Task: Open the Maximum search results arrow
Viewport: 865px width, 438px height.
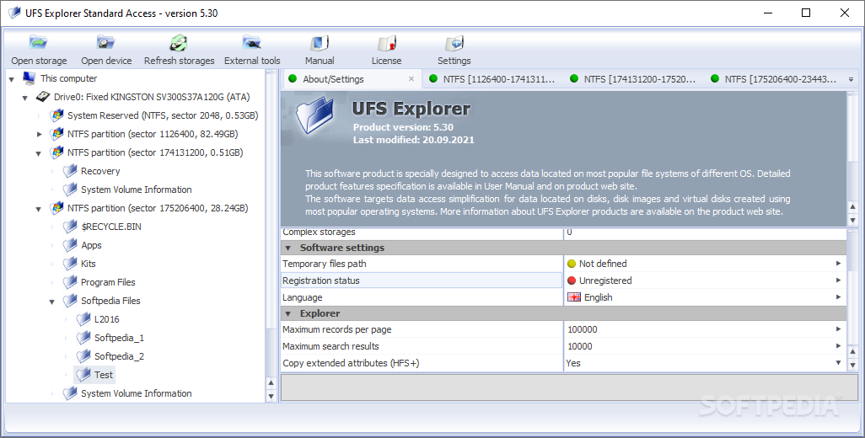Action: pyautogui.click(x=838, y=346)
